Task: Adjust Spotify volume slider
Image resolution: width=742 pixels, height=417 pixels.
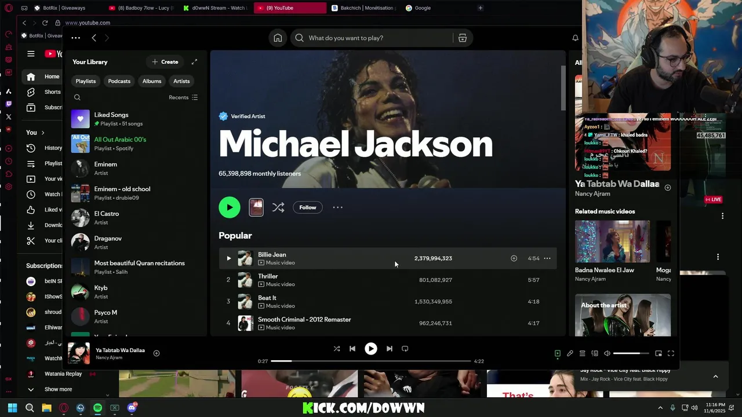Action: [631, 353]
